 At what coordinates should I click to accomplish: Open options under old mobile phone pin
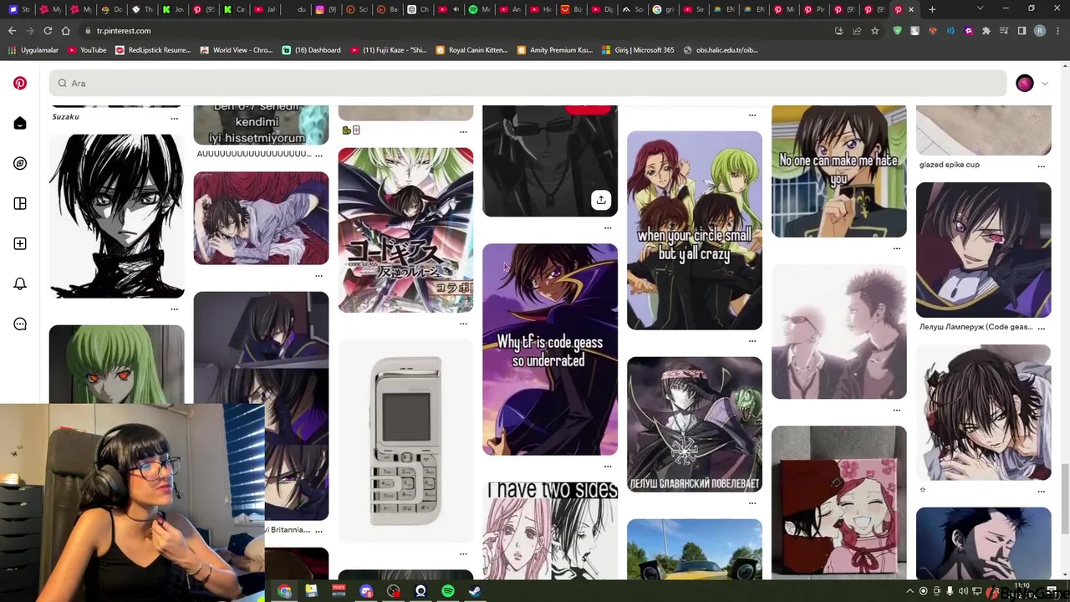tap(463, 554)
